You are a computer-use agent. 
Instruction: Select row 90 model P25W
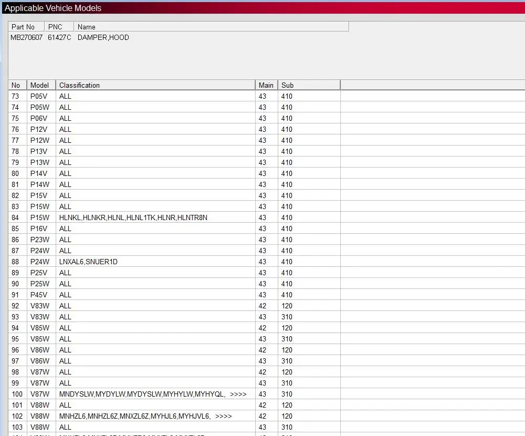[40, 284]
